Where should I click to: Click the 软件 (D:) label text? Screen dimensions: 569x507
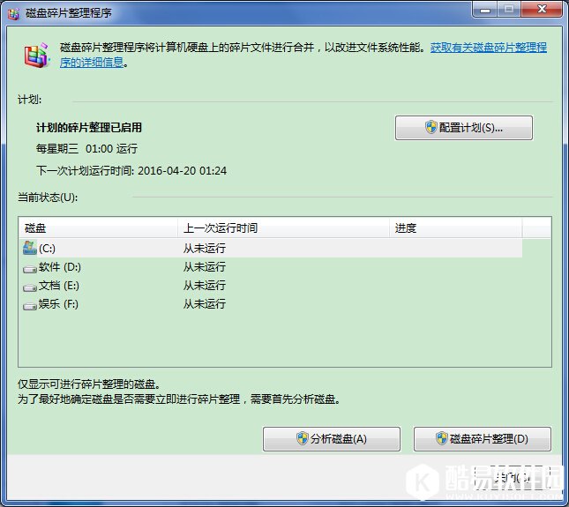click(x=60, y=267)
